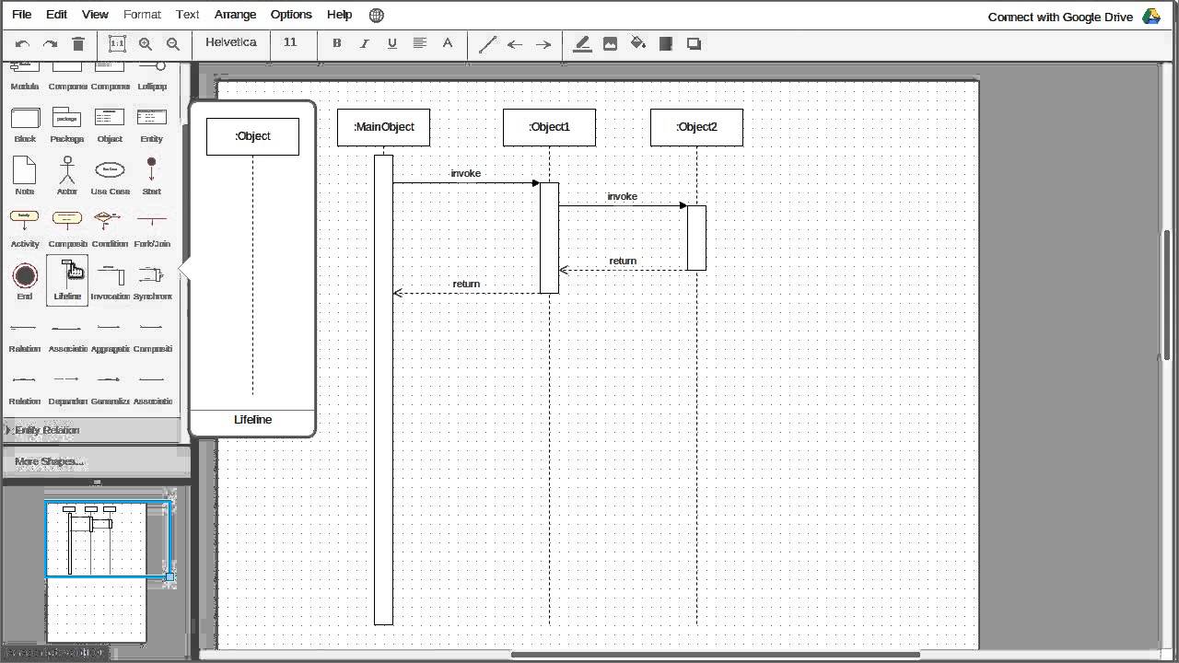Click the outline thumbnail of the diagram
This screenshot has width=1179, height=663.
coord(96,573)
